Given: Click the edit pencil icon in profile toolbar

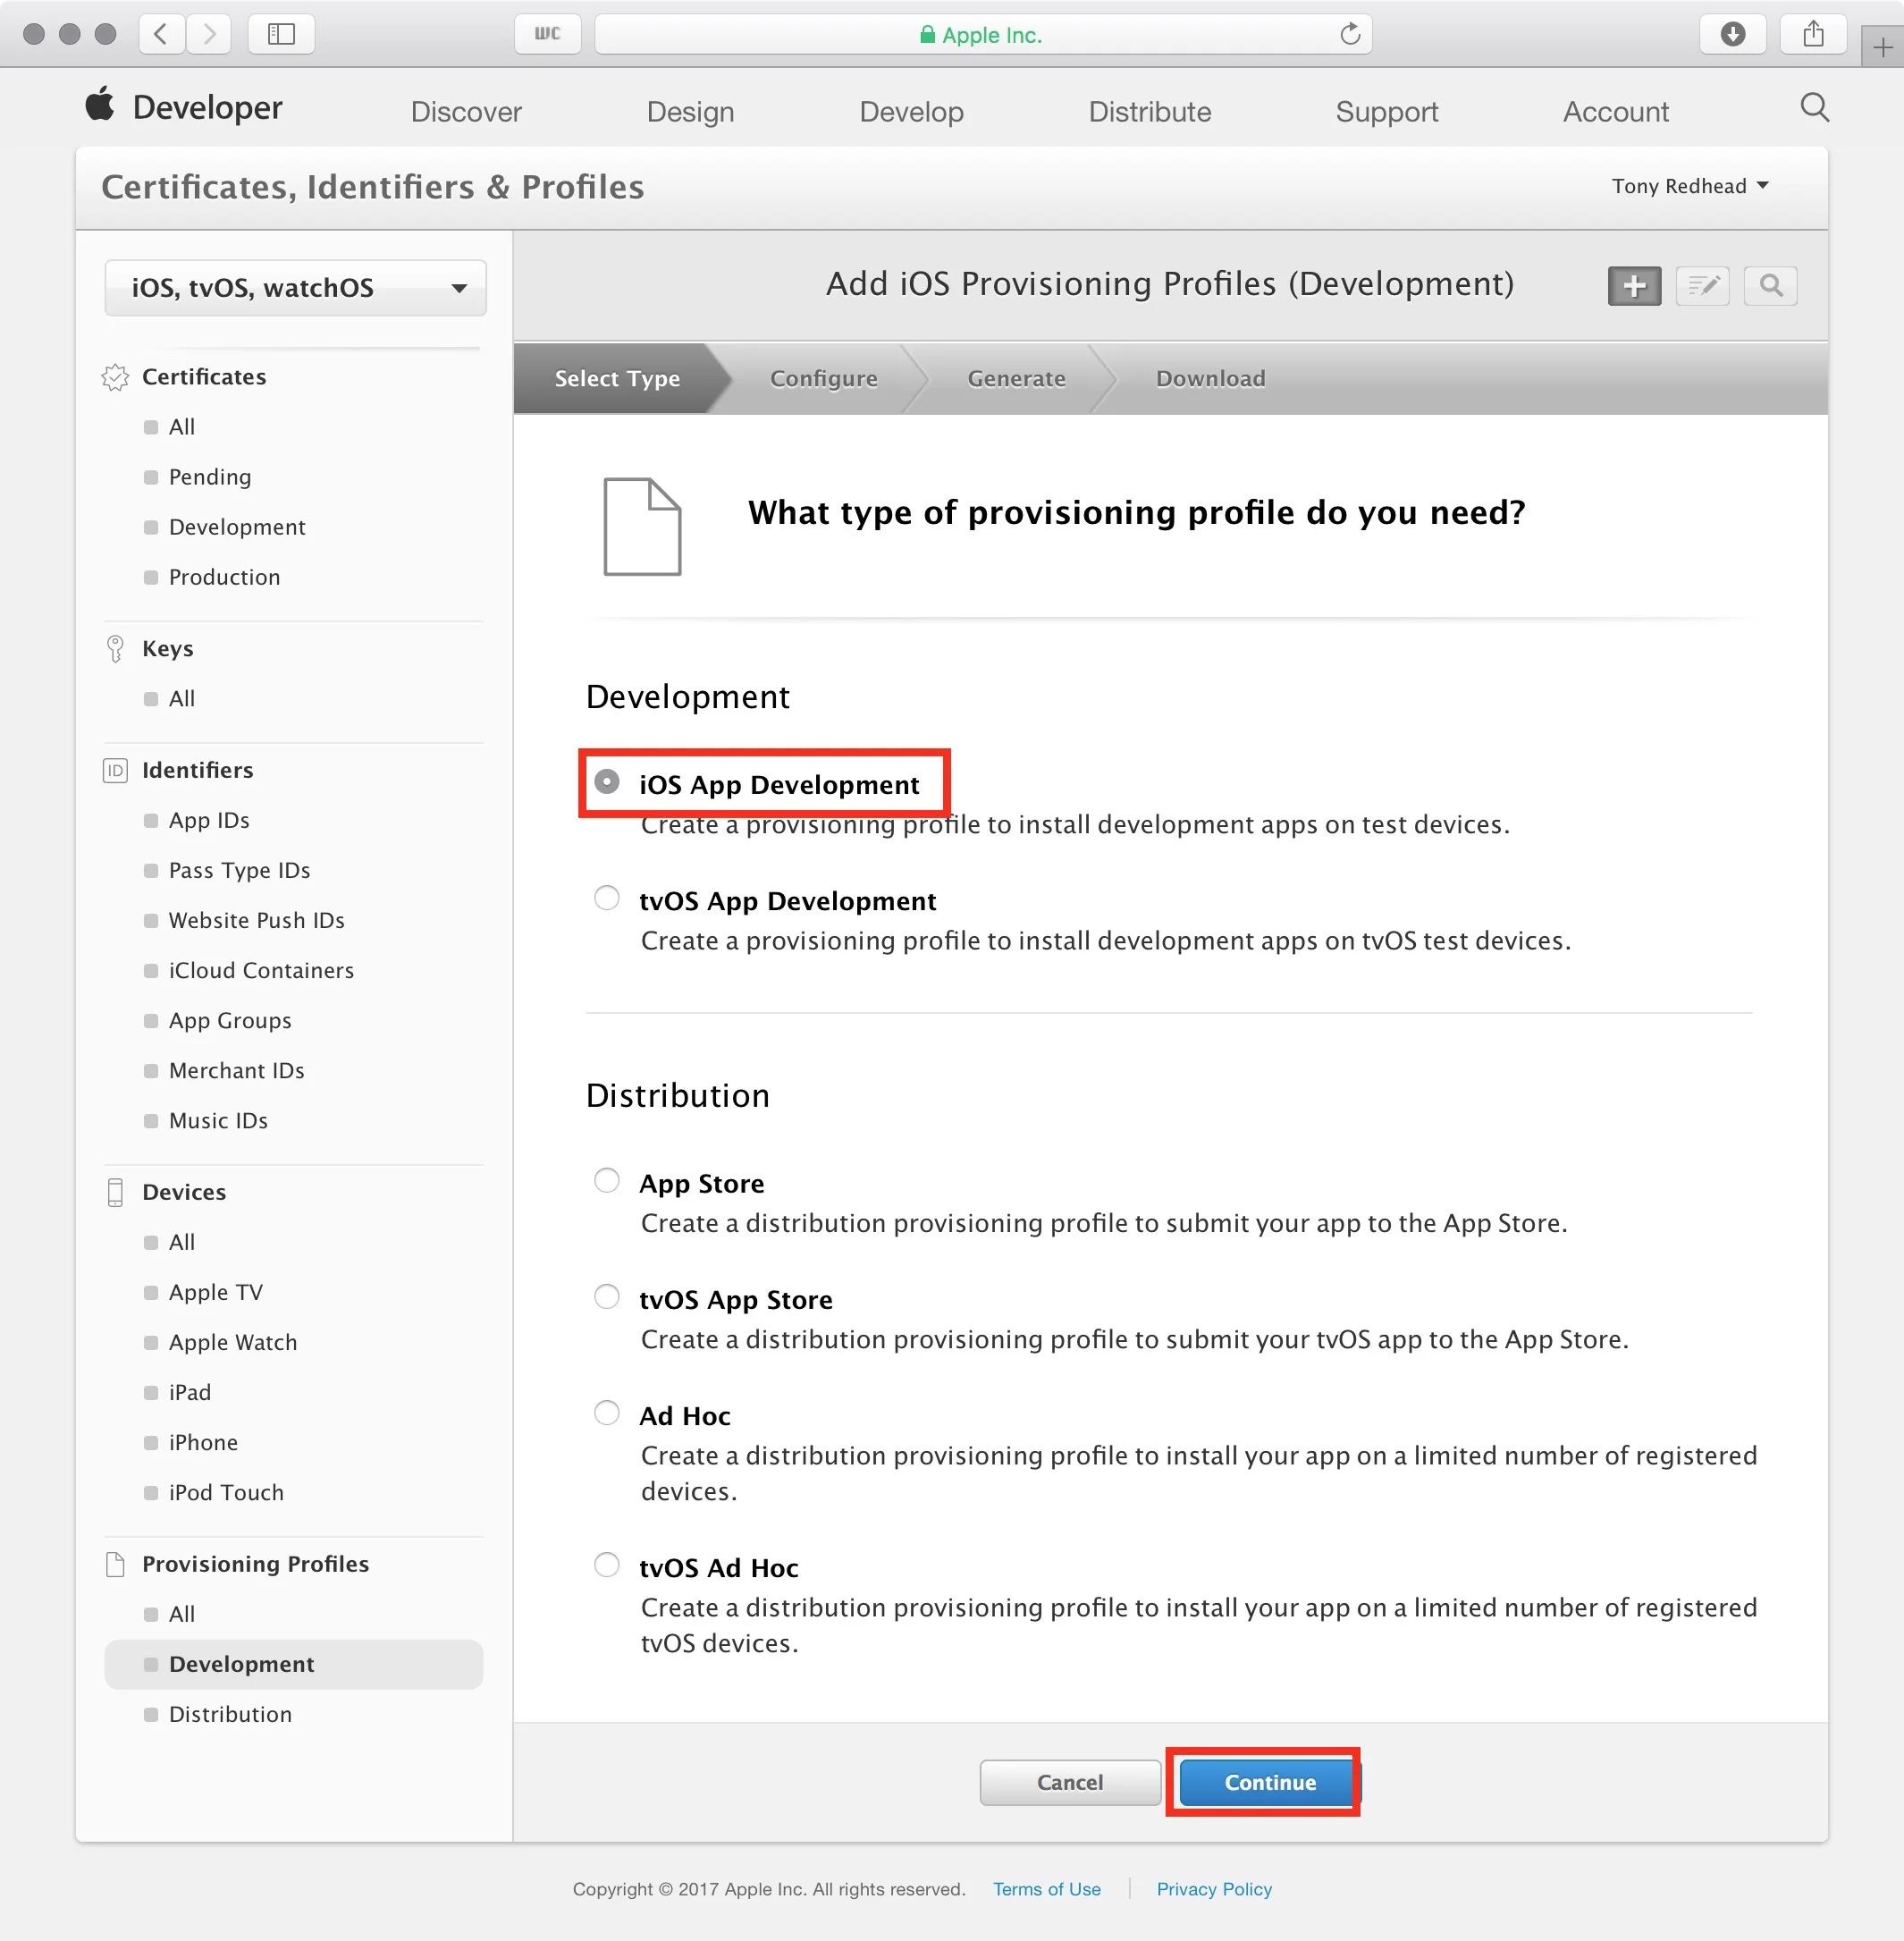Looking at the screenshot, I should pos(1702,286).
